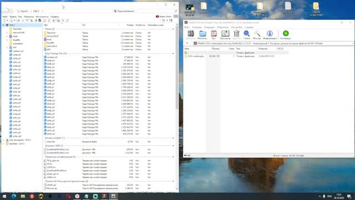355x200 pixels.
Task: Open the Tools (Инструменты) menu in OpenIV
Action: 42,17
